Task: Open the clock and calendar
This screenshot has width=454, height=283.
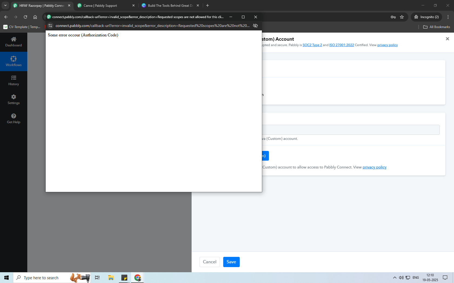Action: tap(430, 278)
